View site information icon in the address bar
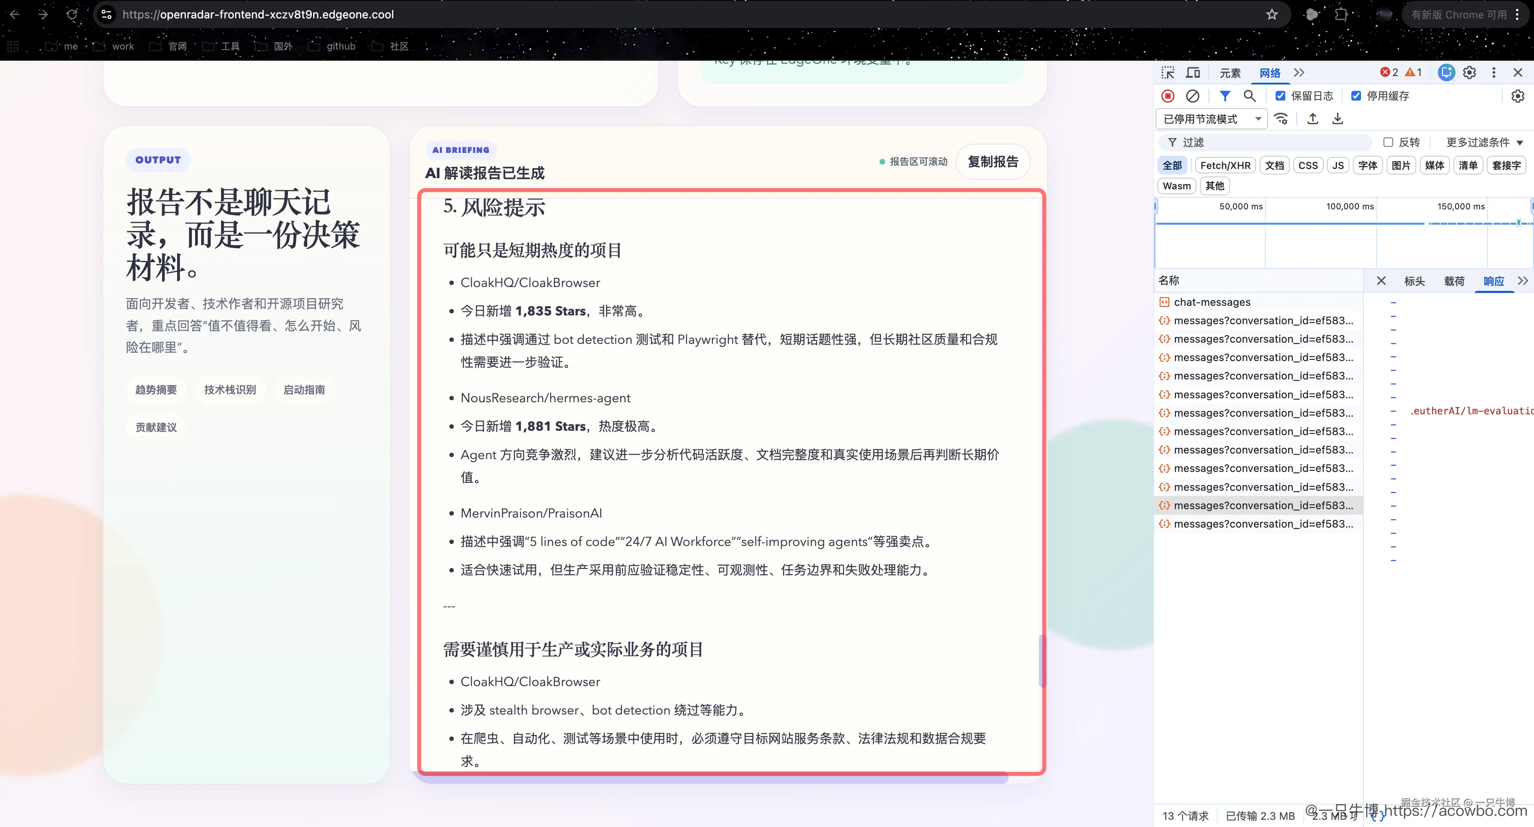The height and width of the screenshot is (827, 1534). click(x=107, y=14)
